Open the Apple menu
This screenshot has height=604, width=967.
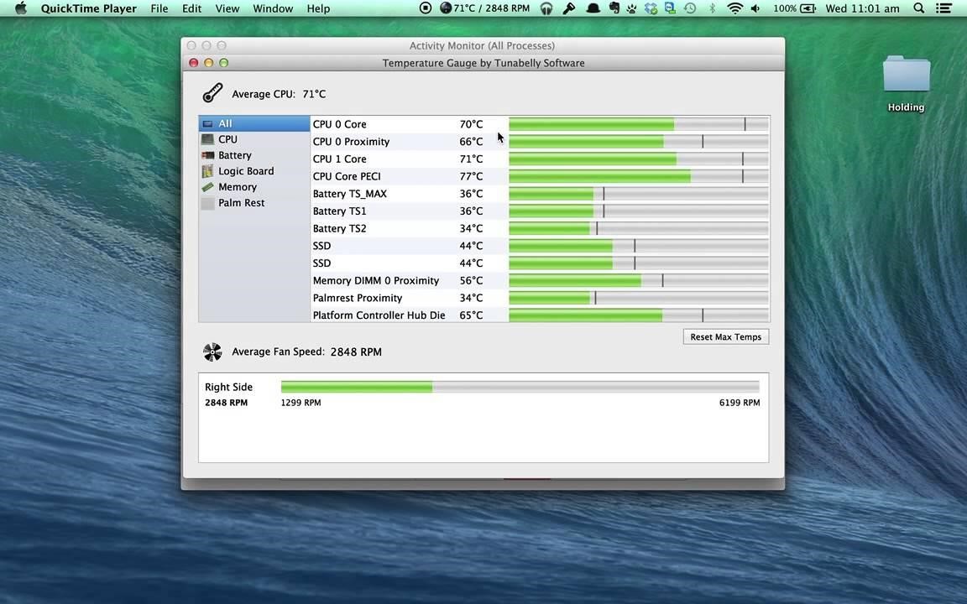point(20,8)
